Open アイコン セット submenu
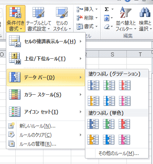 (x=46, y=112)
